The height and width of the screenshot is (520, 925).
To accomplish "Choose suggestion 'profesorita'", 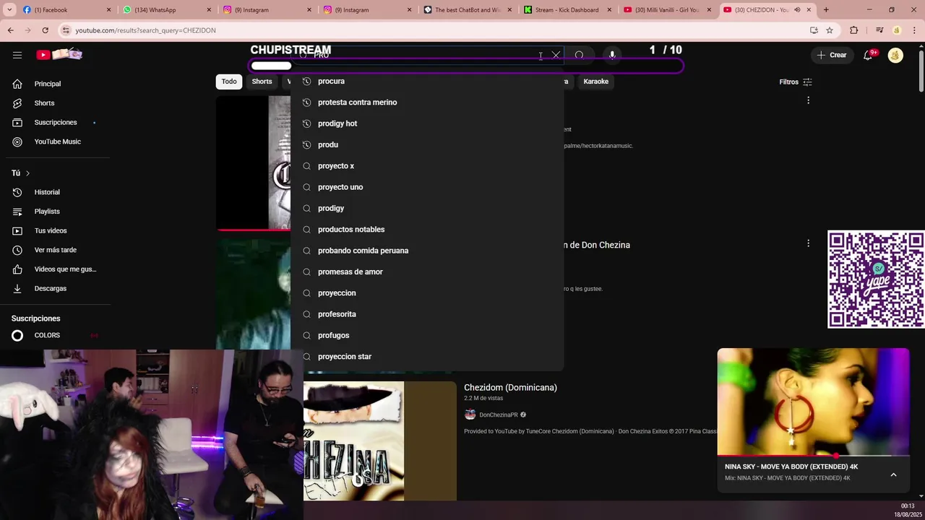I will tap(427, 314).
